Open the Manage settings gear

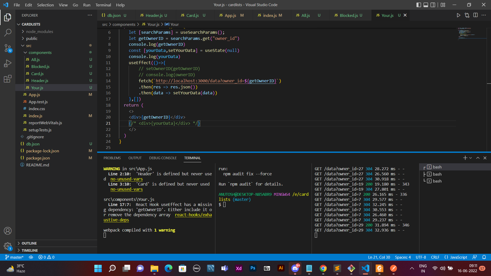tap(8, 246)
